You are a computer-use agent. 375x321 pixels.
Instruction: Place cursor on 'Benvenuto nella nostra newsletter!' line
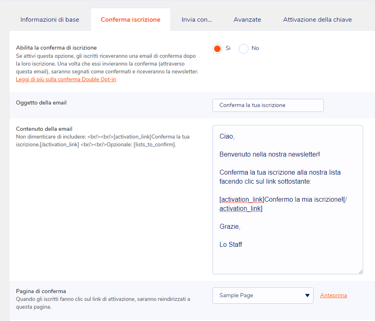(269, 155)
